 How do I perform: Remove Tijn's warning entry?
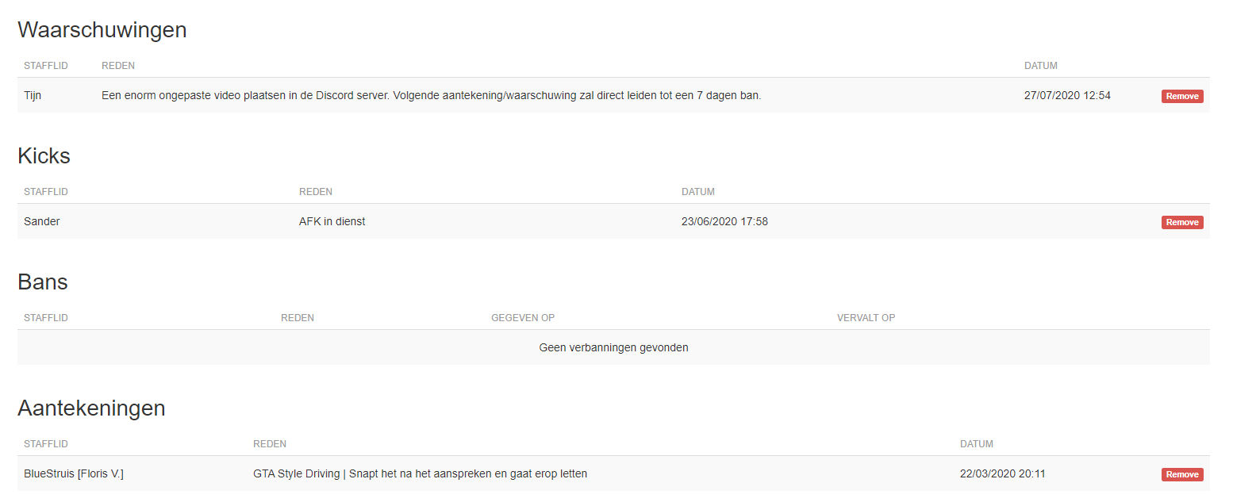point(1182,96)
